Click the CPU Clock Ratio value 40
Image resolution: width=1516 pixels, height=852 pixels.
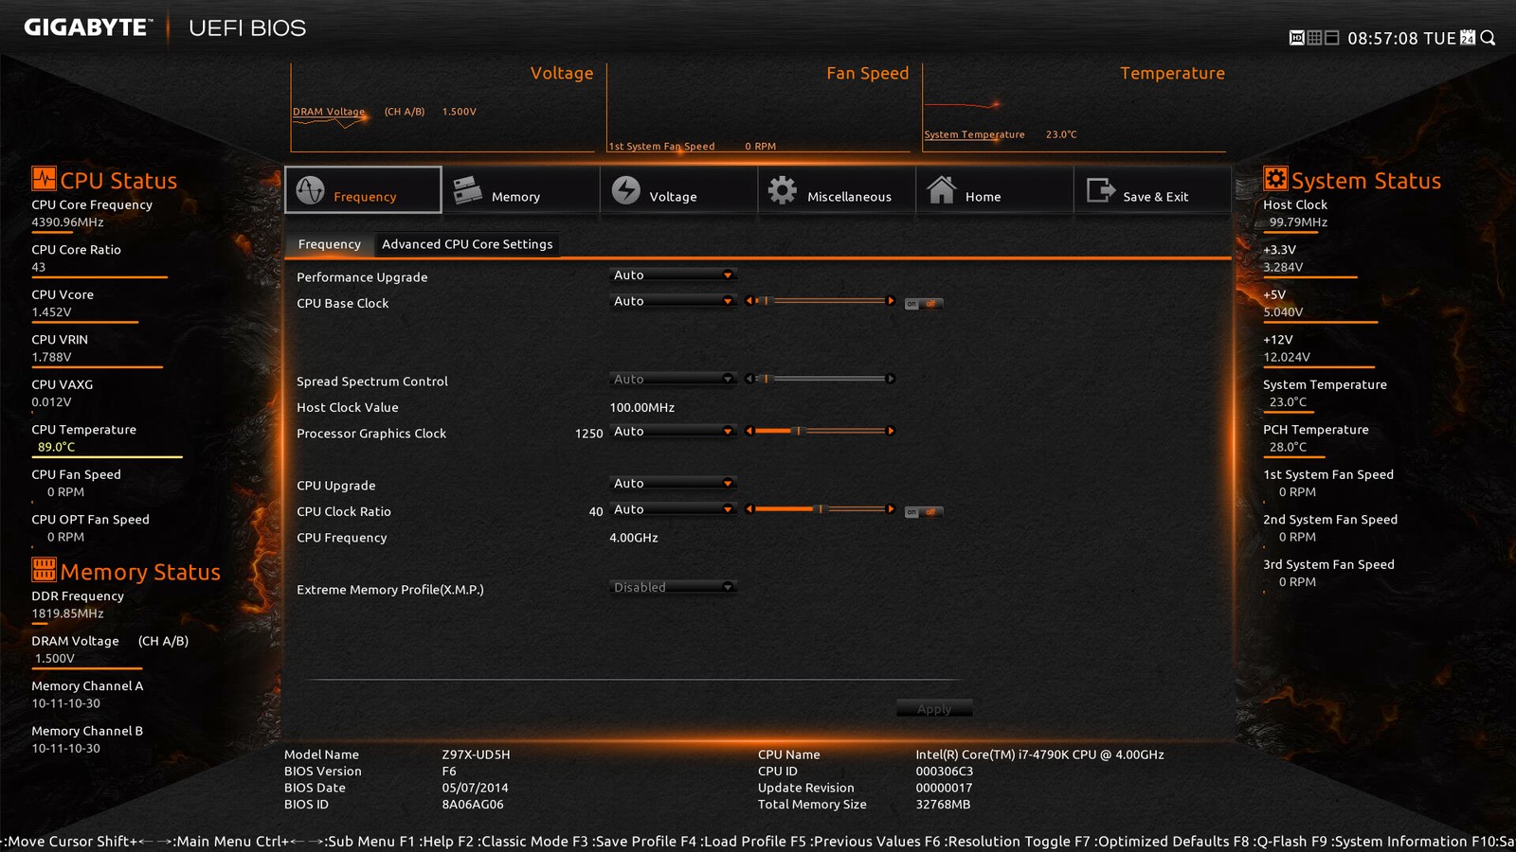(x=596, y=511)
